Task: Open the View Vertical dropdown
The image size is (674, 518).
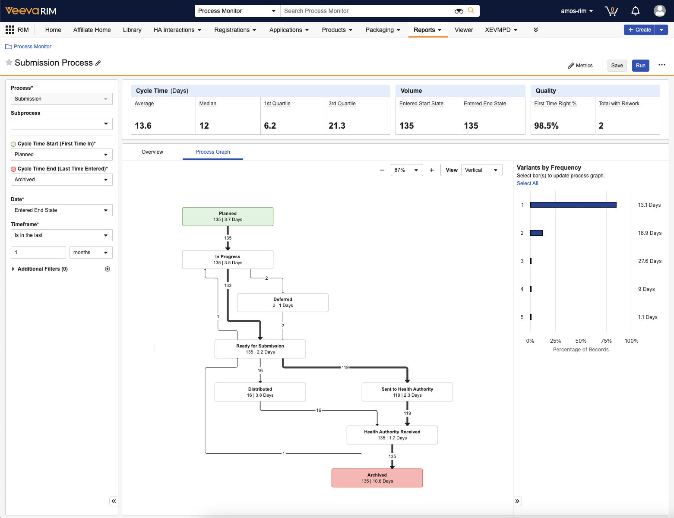Action: pyautogui.click(x=481, y=170)
